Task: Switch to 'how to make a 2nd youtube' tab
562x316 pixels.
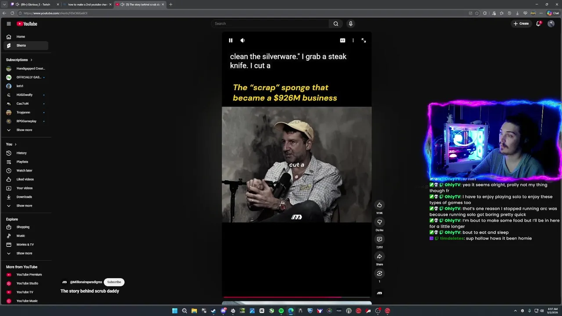Action: pyautogui.click(x=87, y=4)
